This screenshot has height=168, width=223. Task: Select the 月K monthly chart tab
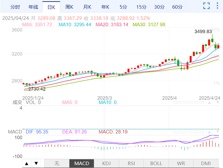(x=87, y=7)
